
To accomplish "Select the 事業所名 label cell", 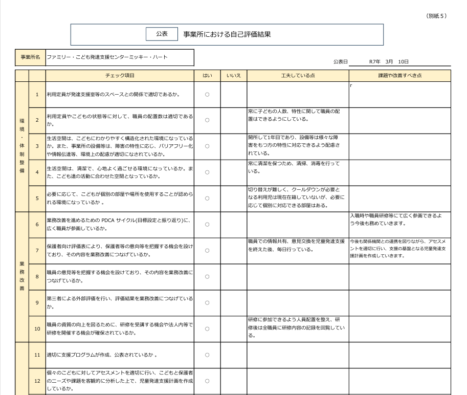I will click(x=30, y=57).
